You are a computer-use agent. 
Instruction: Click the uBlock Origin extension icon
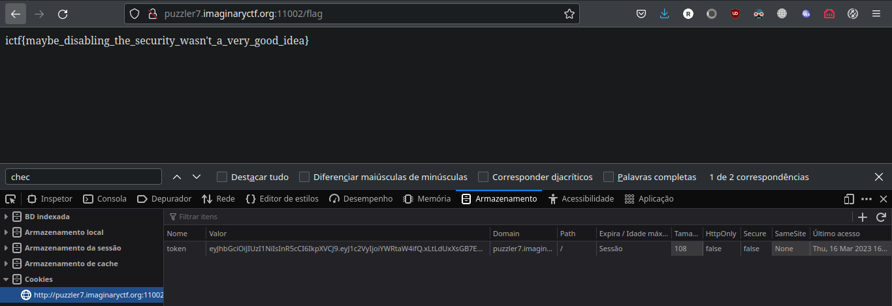[735, 14]
